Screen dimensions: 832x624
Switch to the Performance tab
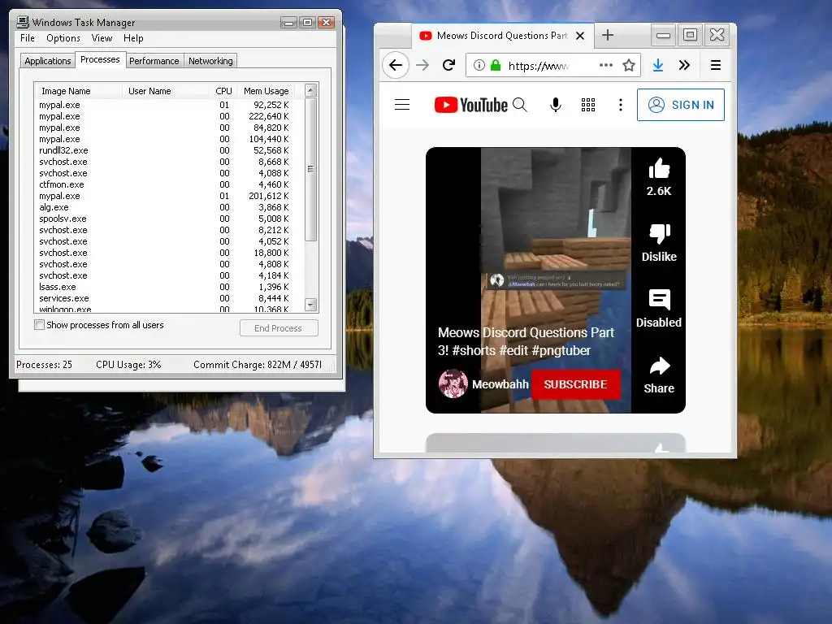(x=154, y=61)
